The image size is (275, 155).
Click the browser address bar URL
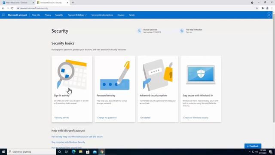34,8
